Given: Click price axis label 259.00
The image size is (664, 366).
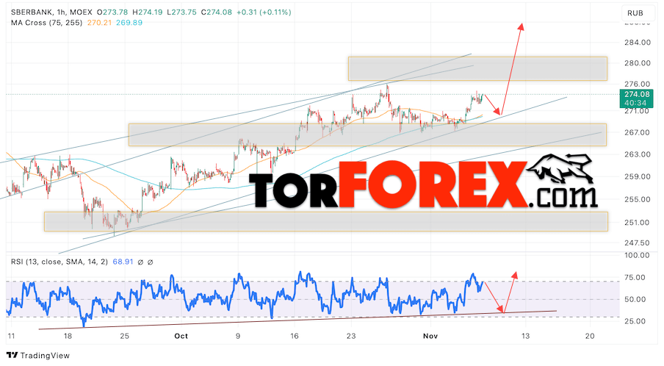Looking at the screenshot, I should pos(638,176).
